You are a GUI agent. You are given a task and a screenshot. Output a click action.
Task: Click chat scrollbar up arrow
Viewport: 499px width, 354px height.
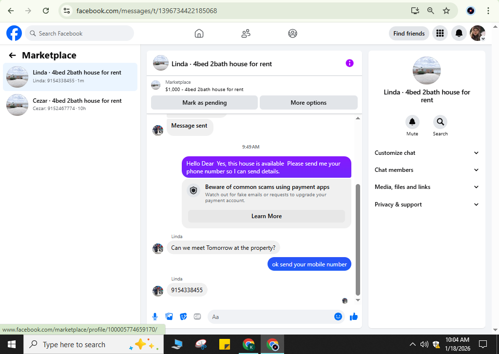[x=358, y=118]
